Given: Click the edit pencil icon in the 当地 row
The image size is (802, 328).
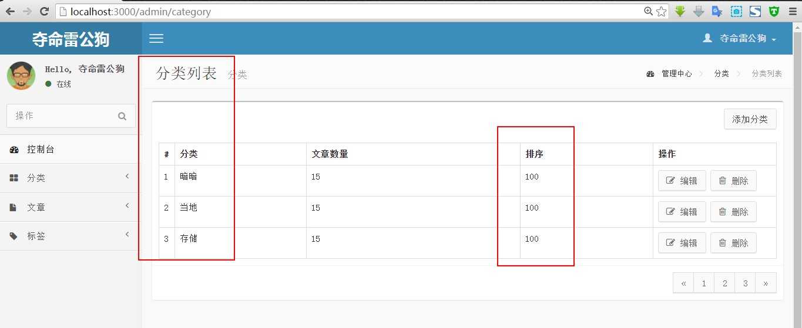Looking at the screenshot, I should click(670, 212).
